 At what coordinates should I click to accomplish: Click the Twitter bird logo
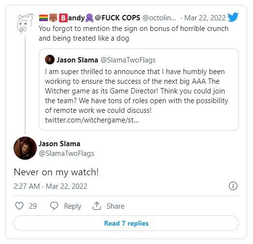(233, 17)
